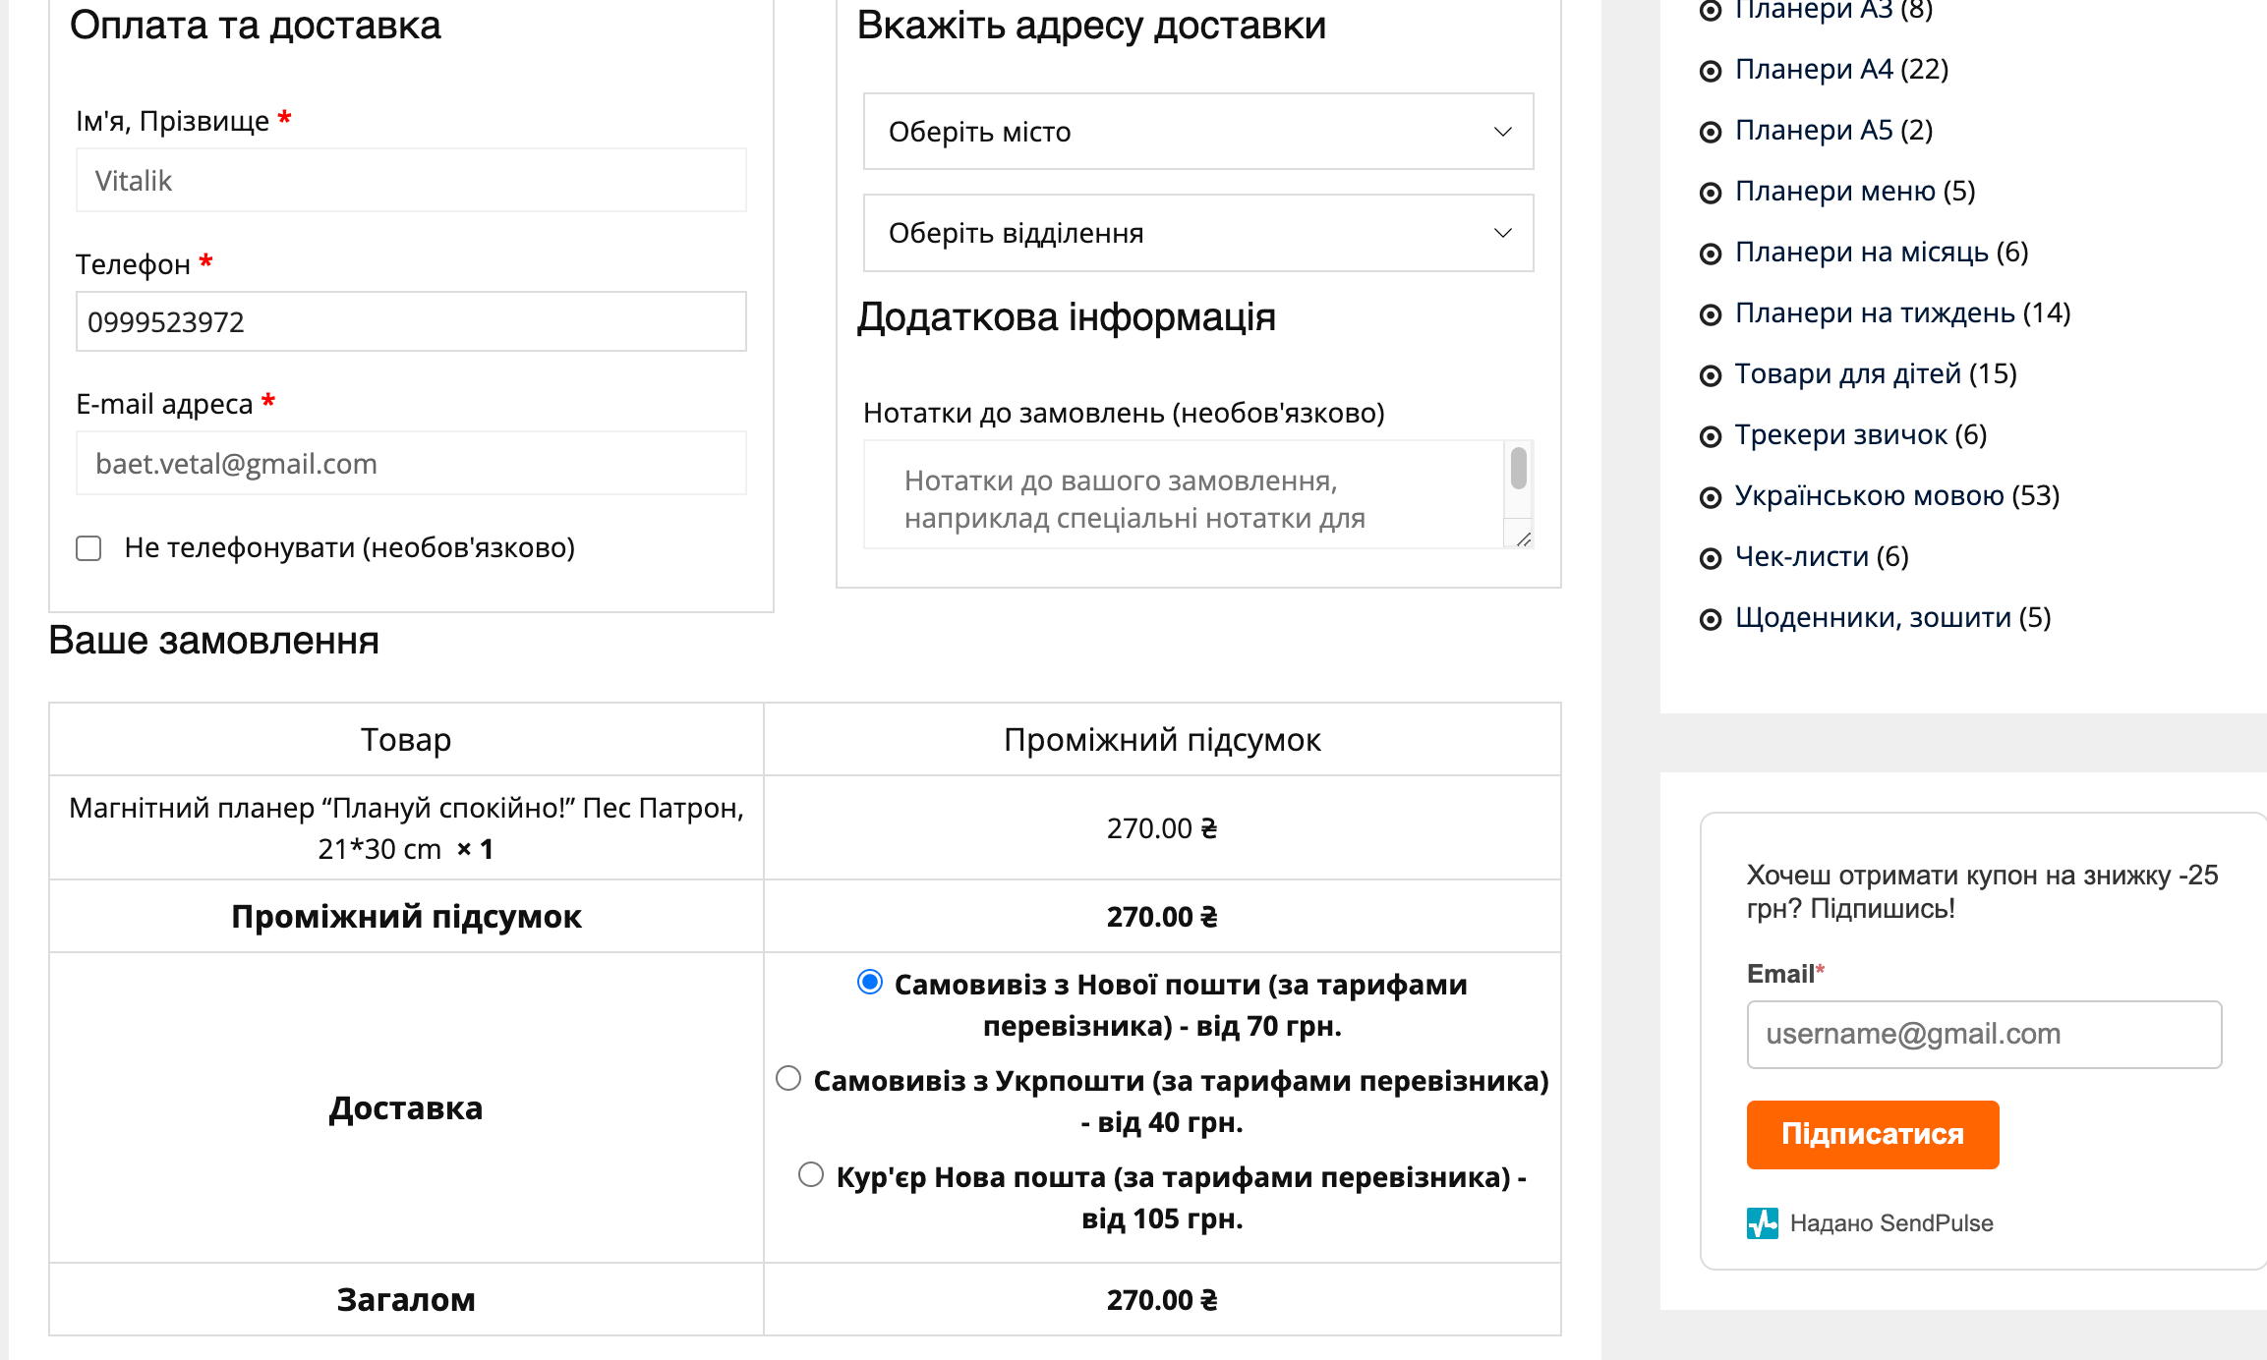Open Планери на місяць category link

coord(1882,253)
